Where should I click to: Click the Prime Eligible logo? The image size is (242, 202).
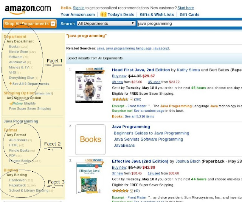coord(16,103)
